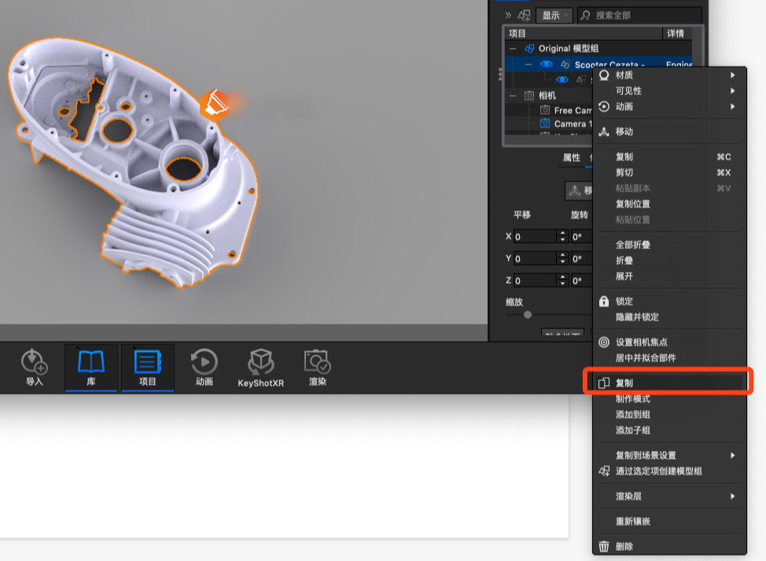Hide the Scooter Cezeta model via eye icon
766x561 pixels.
547,64
